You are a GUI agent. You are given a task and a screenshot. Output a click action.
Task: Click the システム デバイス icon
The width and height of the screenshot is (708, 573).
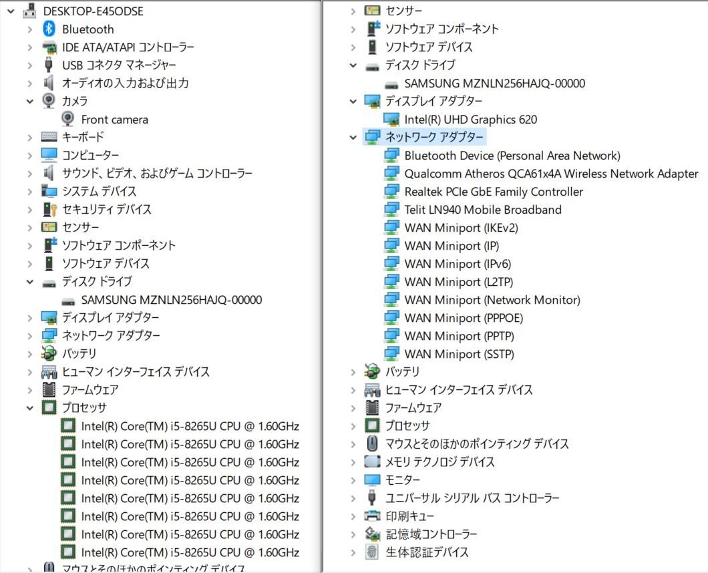pyautogui.click(x=49, y=191)
